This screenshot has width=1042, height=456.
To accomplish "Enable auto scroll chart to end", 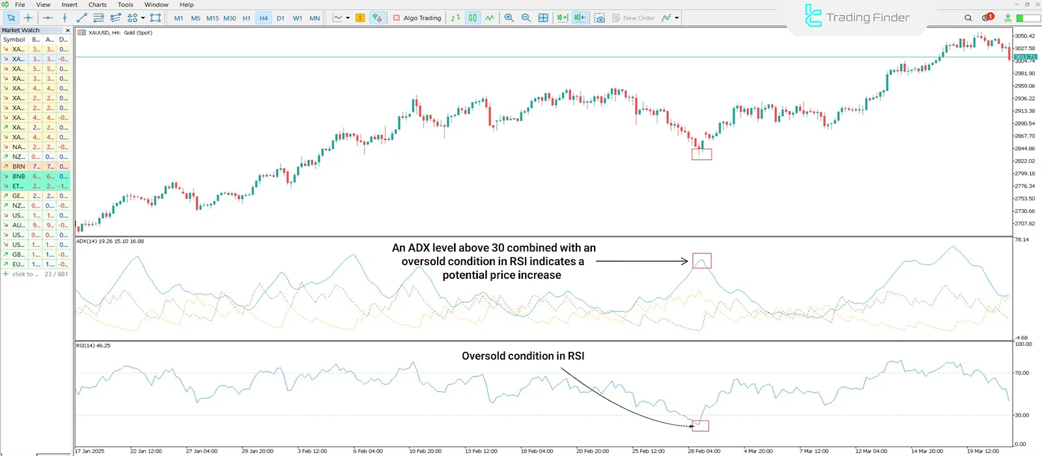I will pyautogui.click(x=562, y=18).
